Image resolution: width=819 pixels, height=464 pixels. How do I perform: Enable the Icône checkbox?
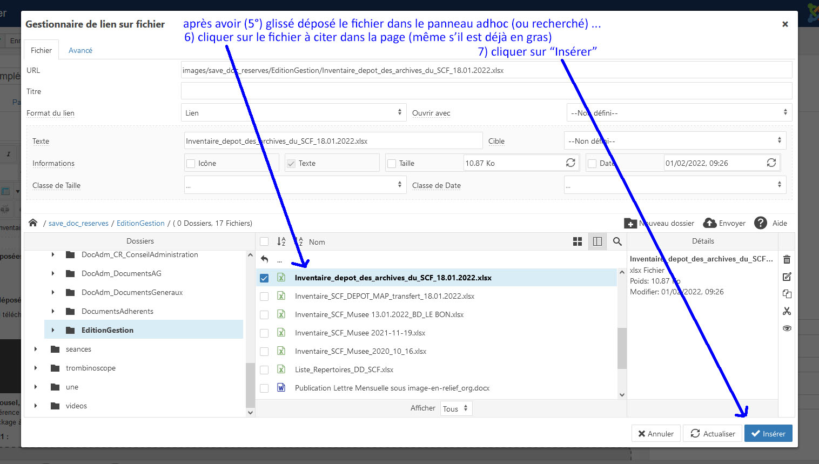click(191, 163)
